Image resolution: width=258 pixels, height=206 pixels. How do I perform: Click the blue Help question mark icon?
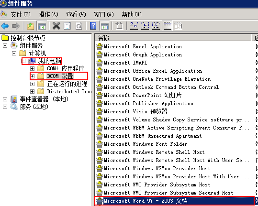click(93, 26)
